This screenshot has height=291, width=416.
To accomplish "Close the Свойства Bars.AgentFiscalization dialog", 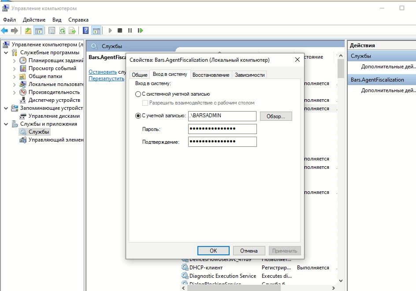I will pos(297,60).
